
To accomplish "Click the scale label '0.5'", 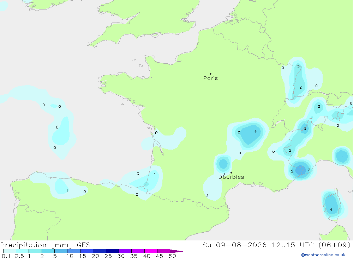I will pyautogui.click(x=19, y=256).
